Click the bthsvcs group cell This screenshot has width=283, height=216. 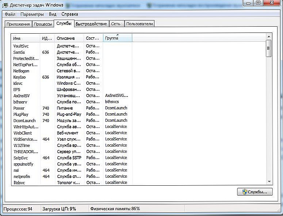point(112,102)
